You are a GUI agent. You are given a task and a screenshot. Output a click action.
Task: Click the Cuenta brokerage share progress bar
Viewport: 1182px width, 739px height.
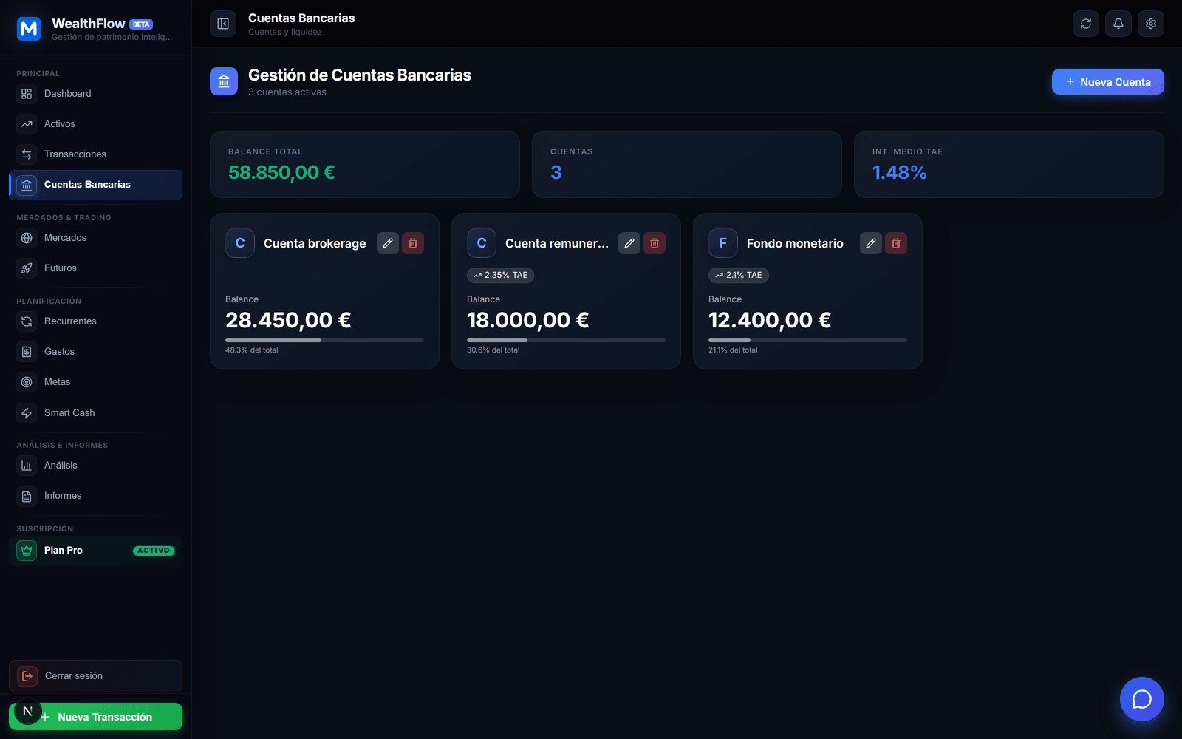324,340
